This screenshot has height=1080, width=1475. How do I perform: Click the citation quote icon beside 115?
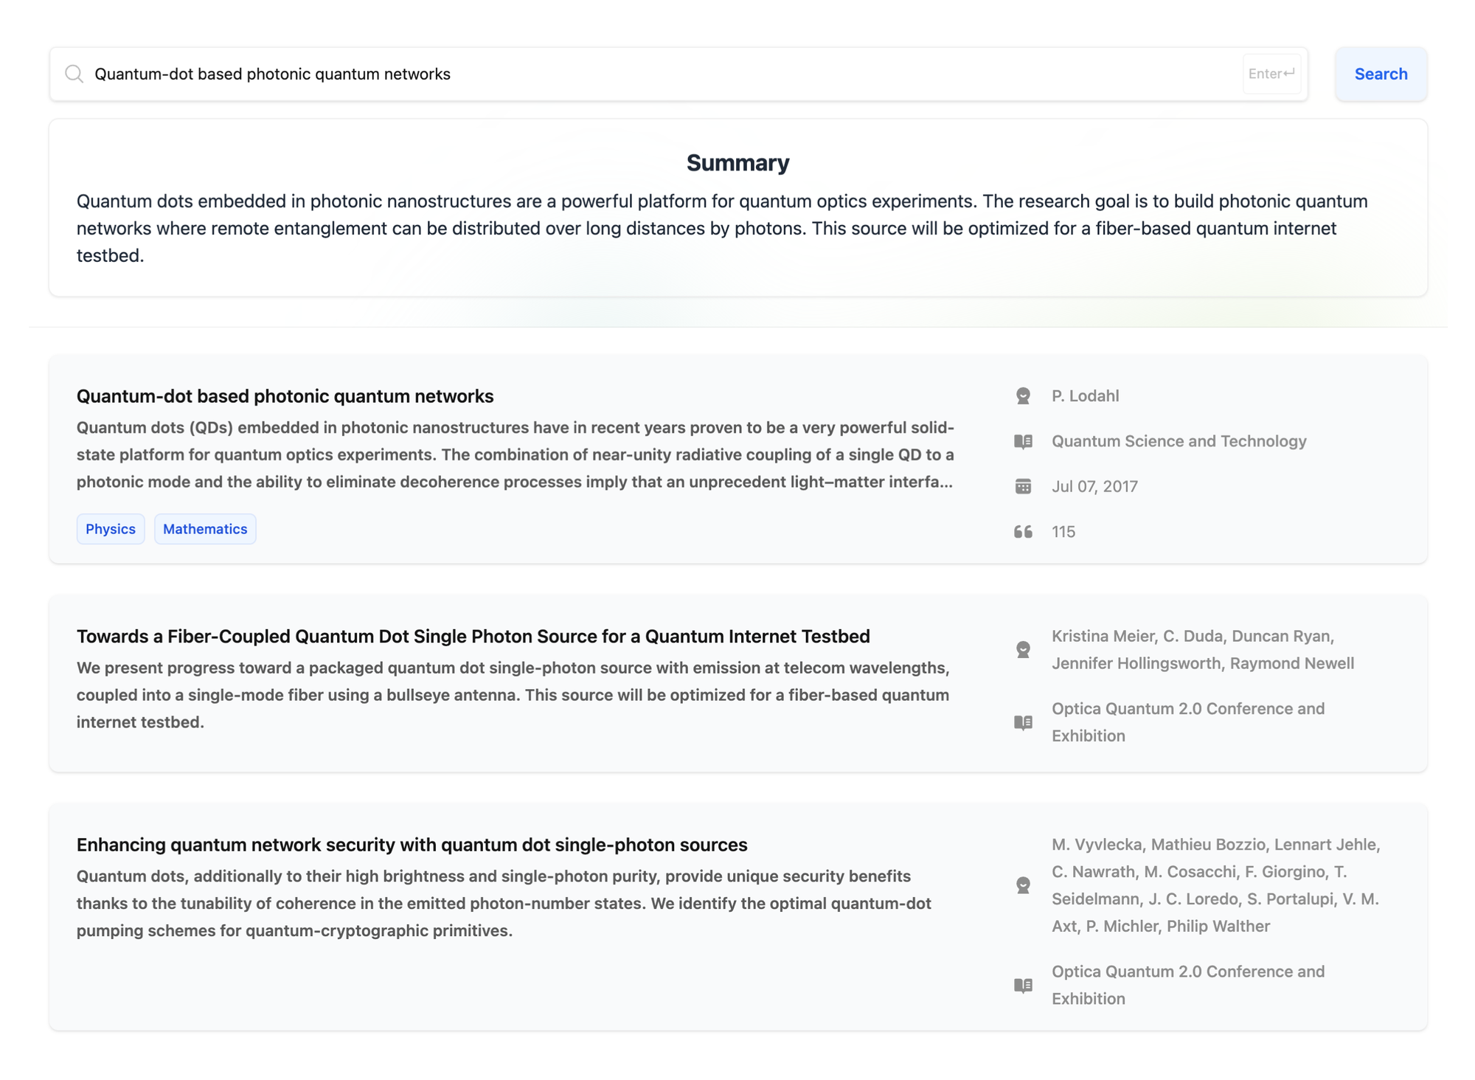pyautogui.click(x=1023, y=532)
